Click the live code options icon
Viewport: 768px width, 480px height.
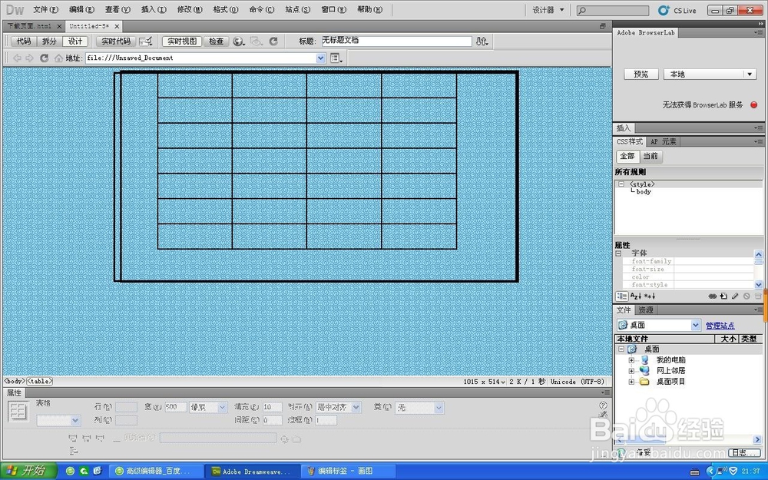(145, 41)
